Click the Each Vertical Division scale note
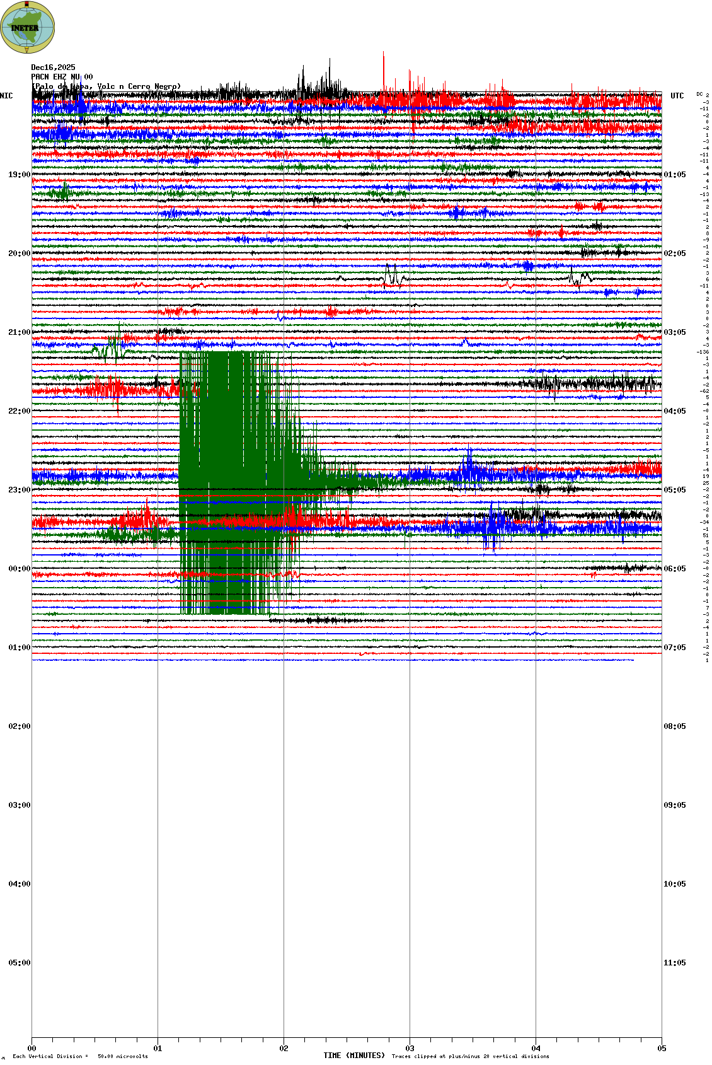 [80, 1056]
